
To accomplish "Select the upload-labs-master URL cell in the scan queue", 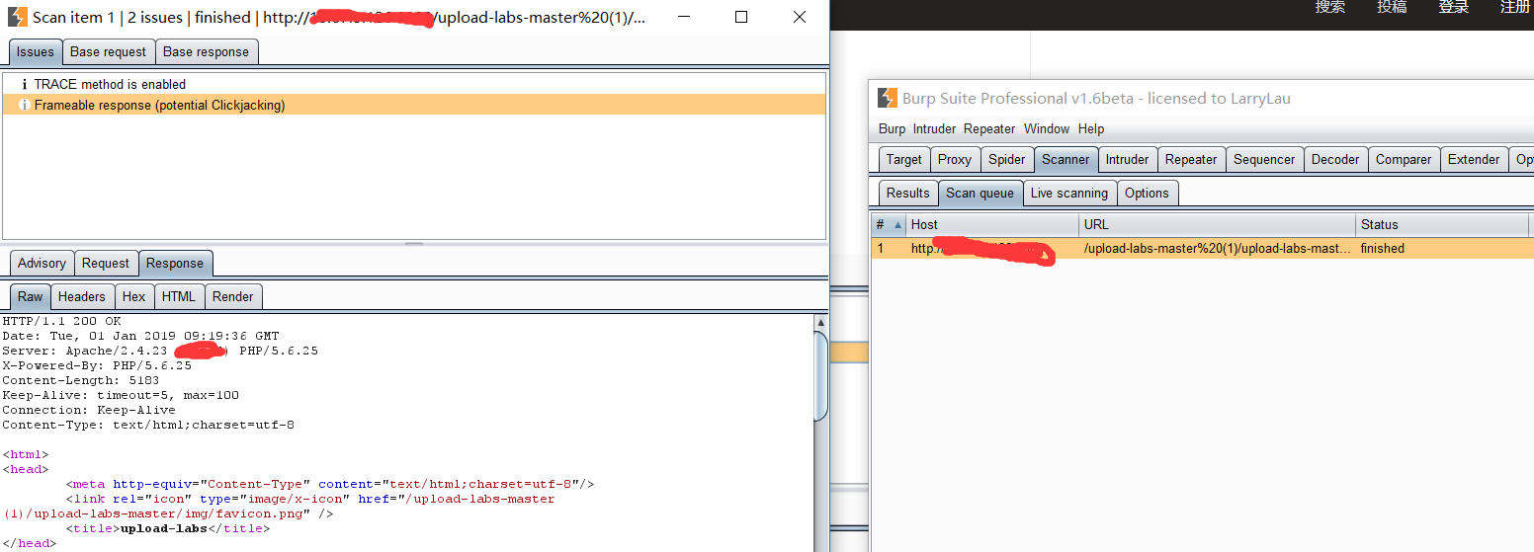I will tap(1217, 249).
